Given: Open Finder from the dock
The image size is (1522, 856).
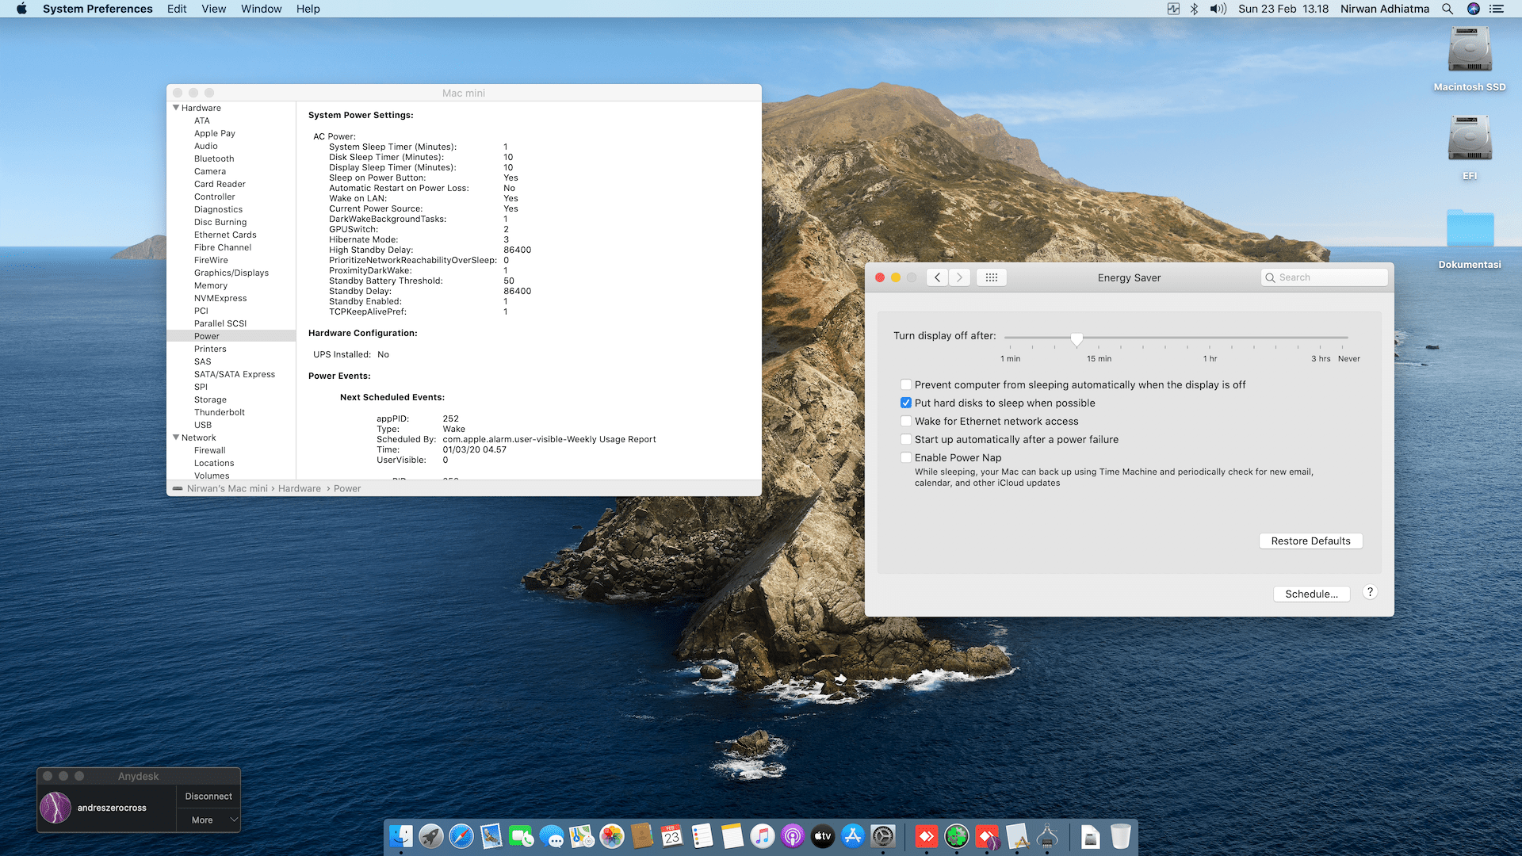Looking at the screenshot, I should (401, 836).
